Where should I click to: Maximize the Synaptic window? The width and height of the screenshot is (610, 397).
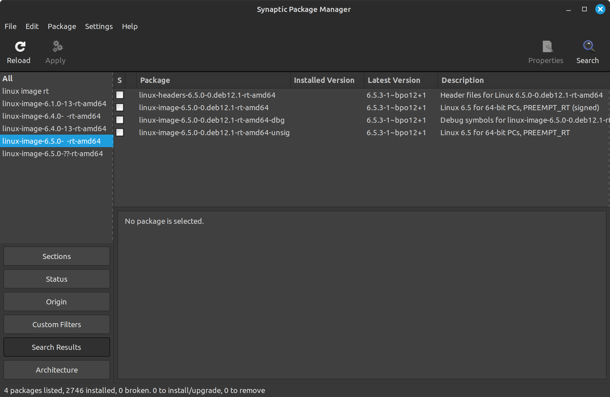point(584,9)
